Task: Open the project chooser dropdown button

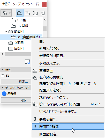Action: pos(6,13)
